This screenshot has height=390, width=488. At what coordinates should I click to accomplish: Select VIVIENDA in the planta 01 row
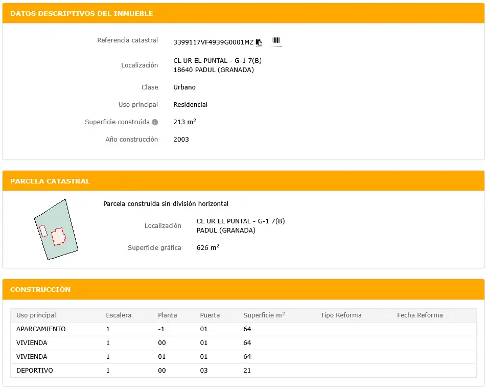coord(32,357)
